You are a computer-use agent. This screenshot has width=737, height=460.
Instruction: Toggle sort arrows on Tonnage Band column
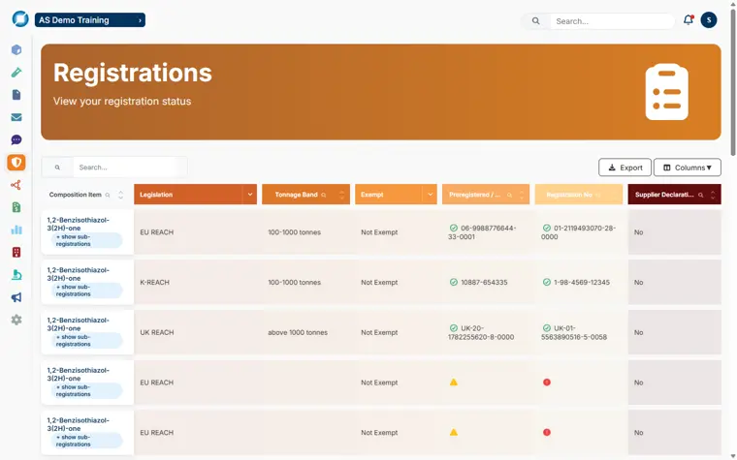pyautogui.click(x=341, y=195)
